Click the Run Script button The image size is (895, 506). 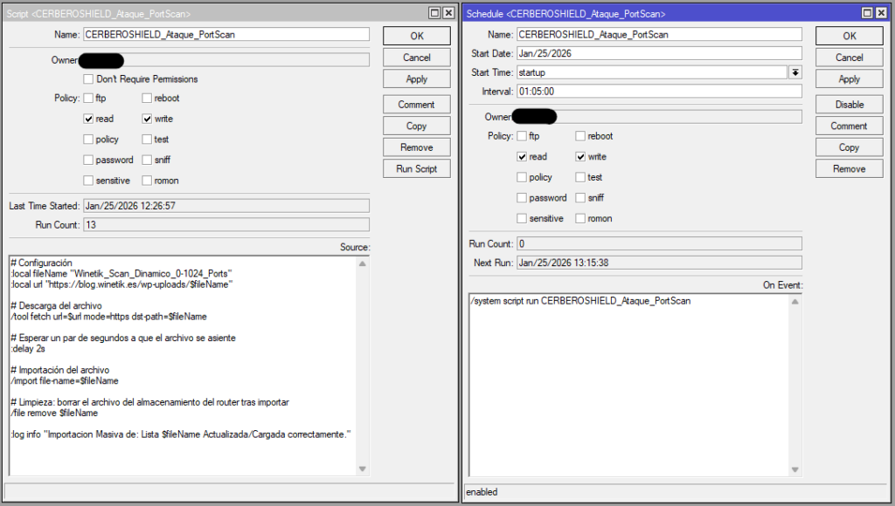click(x=416, y=168)
